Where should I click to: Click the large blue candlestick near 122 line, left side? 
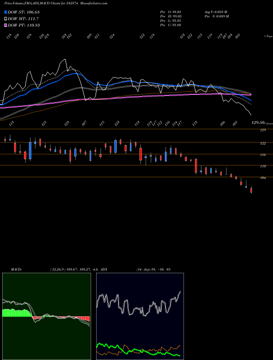30,151
